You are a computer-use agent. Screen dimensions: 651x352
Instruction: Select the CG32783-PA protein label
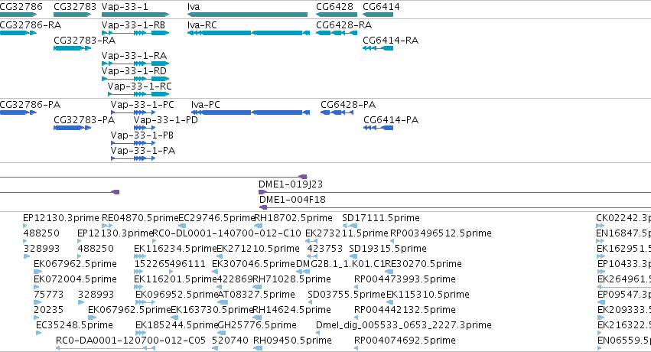[x=84, y=120]
